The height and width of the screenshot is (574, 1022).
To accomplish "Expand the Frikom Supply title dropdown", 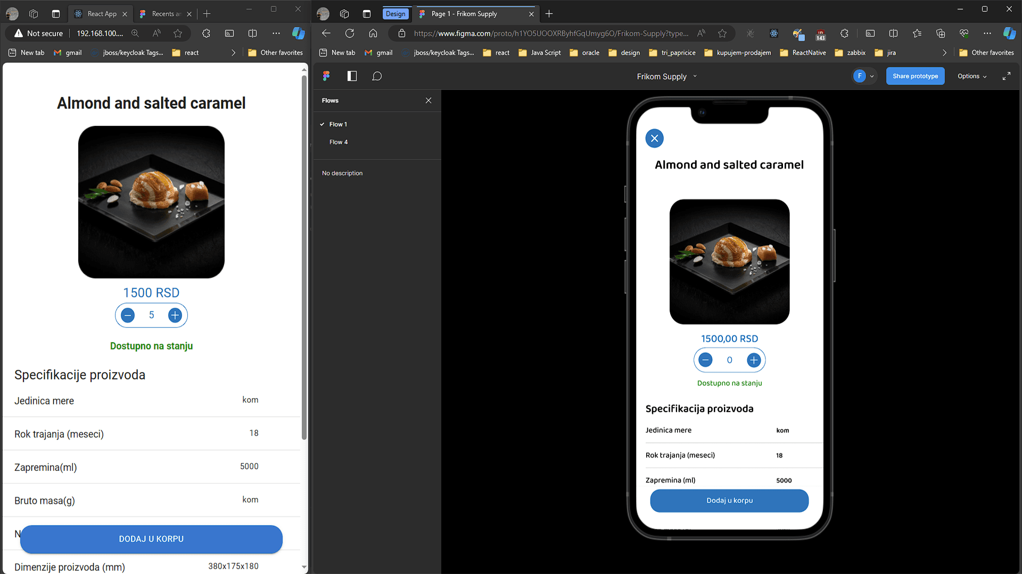I will coord(695,76).
